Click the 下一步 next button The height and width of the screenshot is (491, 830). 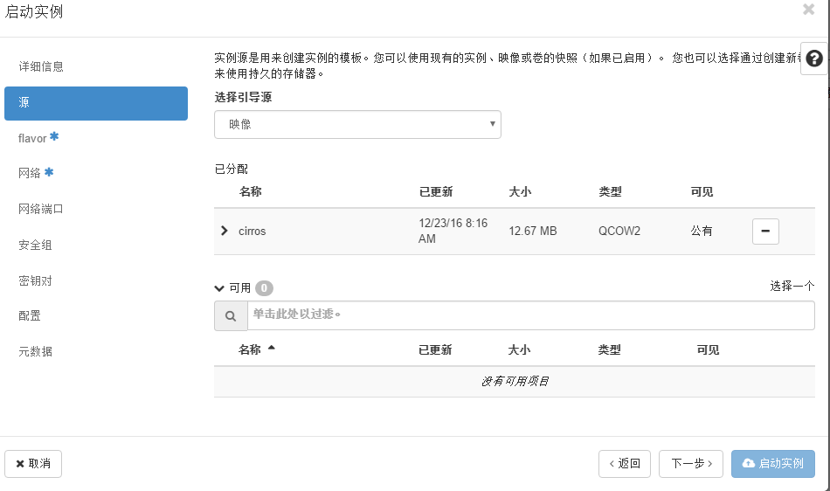click(x=691, y=464)
